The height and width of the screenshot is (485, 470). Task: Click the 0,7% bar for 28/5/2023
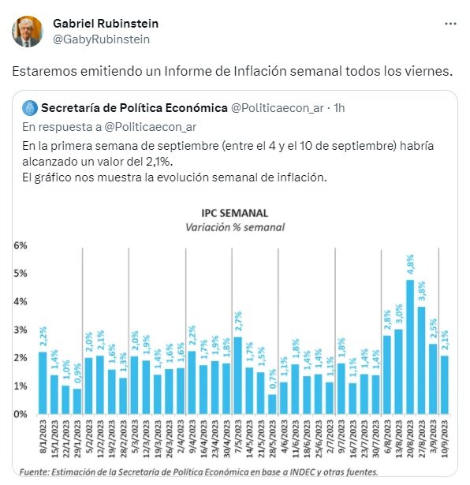(272, 405)
